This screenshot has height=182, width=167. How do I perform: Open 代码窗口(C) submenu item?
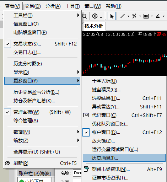(124, 115)
